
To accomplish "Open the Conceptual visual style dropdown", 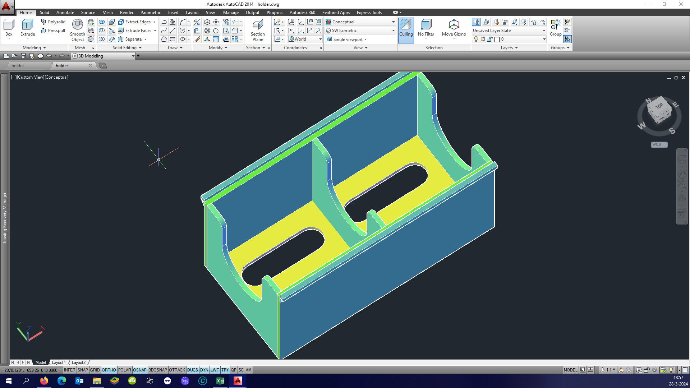I will 360,22.
